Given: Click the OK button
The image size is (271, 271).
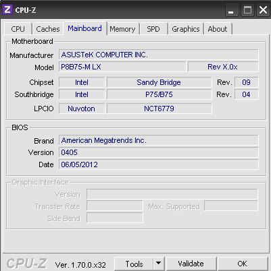Looking at the screenshot, I should (242, 264).
